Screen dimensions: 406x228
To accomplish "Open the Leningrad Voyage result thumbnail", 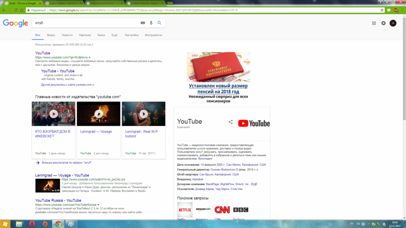I will coord(48,185).
